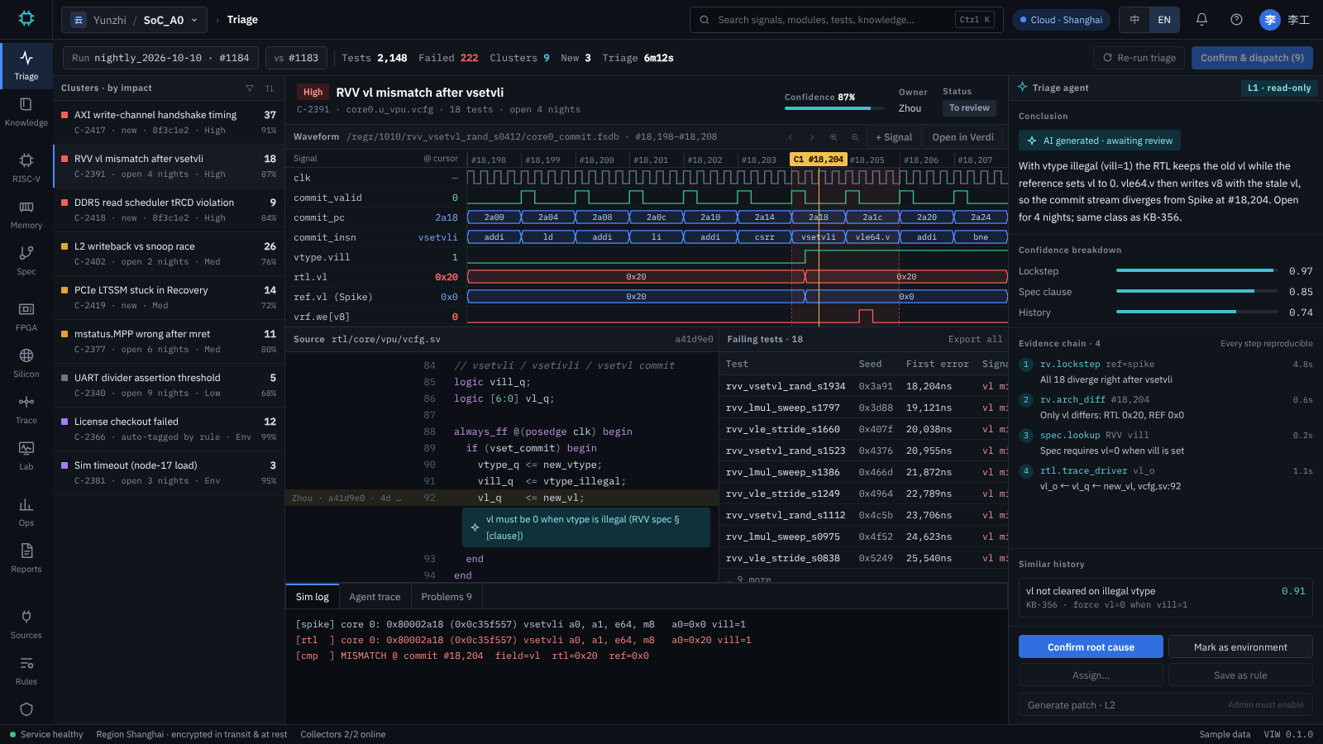Switch to the Sim log tab
1323x744 pixels.
(312, 597)
